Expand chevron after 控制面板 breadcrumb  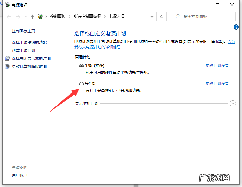[70, 16]
